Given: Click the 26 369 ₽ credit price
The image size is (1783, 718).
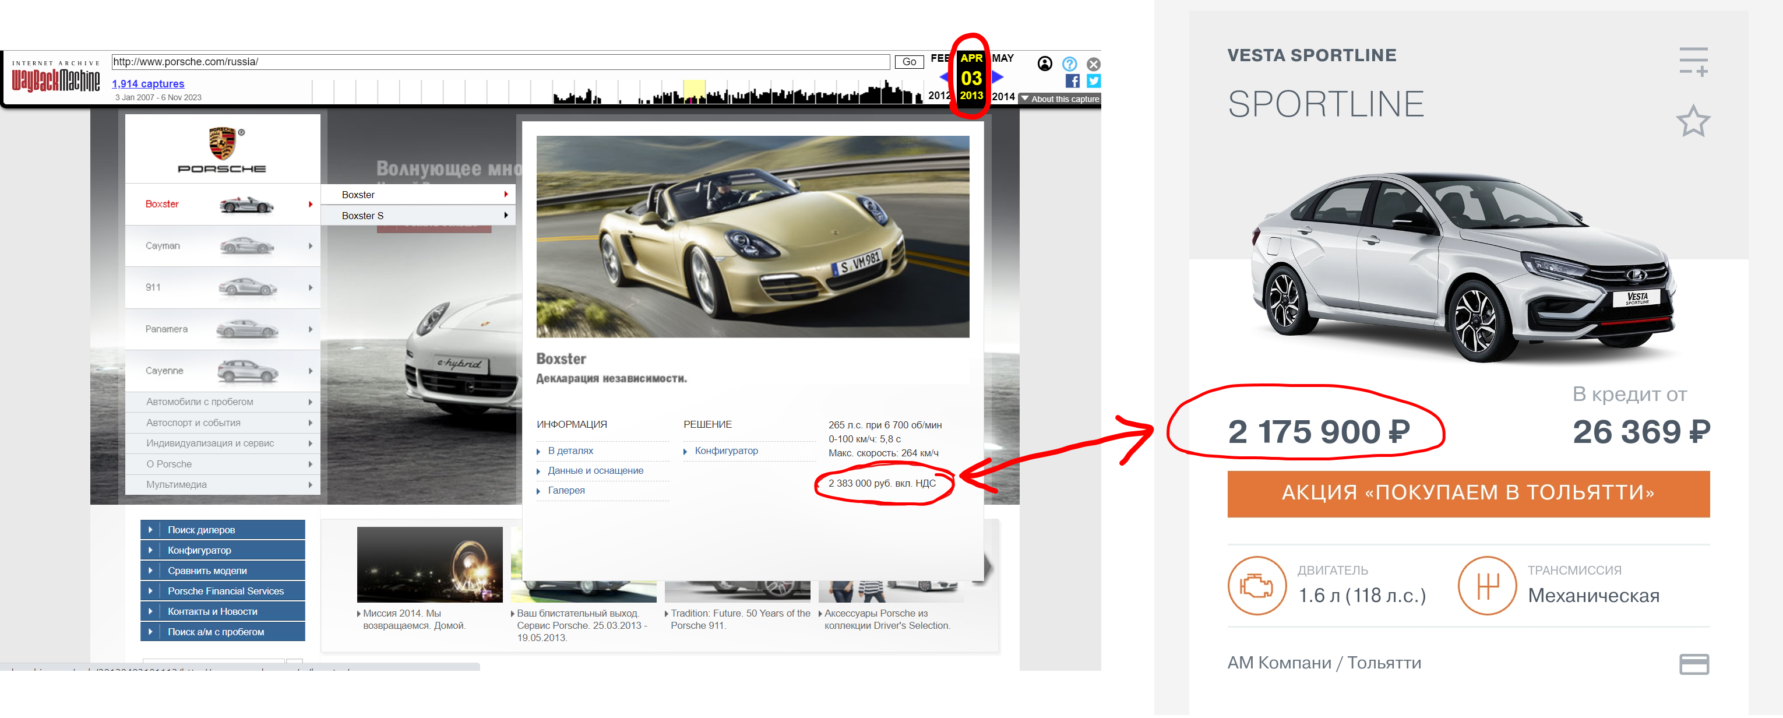Looking at the screenshot, I should click(1641, 432).
